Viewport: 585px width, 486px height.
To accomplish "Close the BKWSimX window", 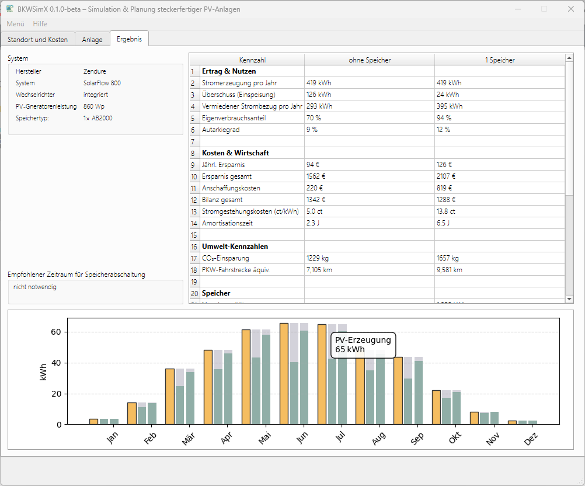I will (x=571, y=9).
